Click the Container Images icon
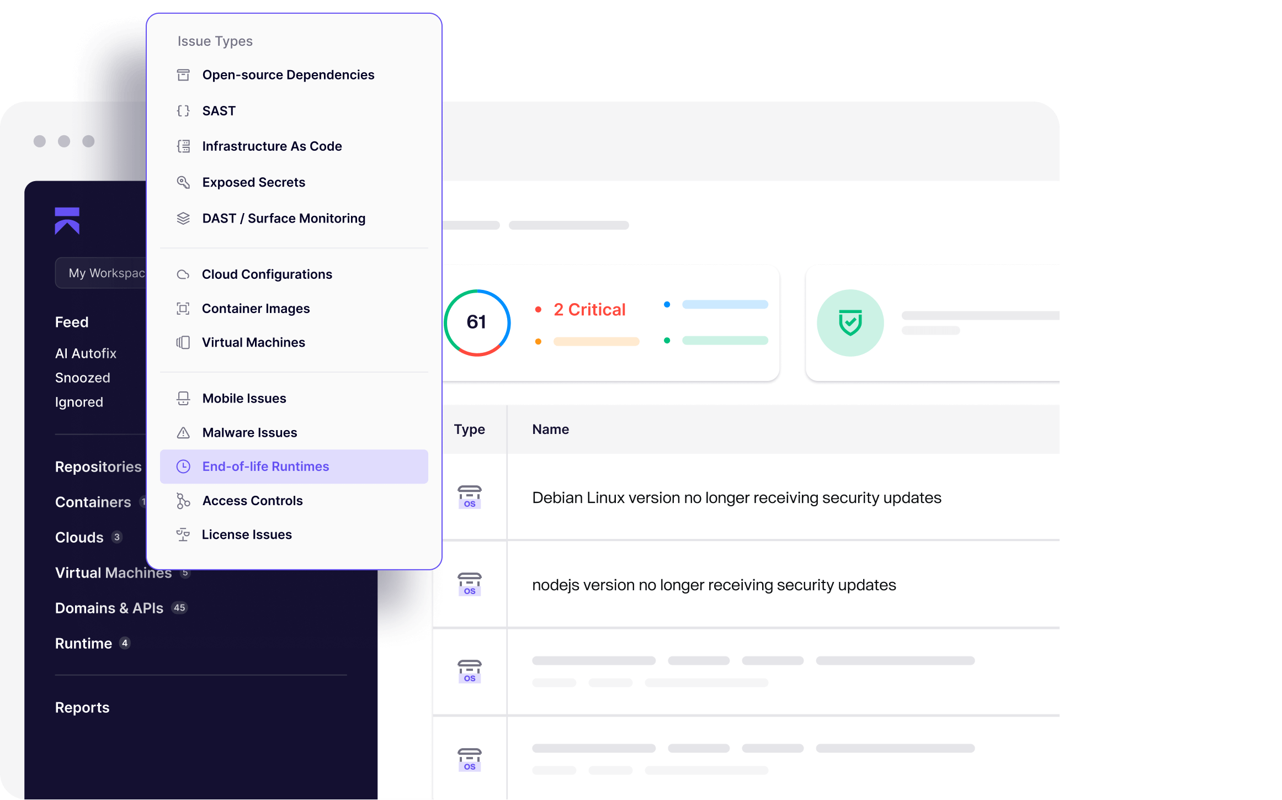This screenshot has height=800, width=1282. tap(183, 309)
